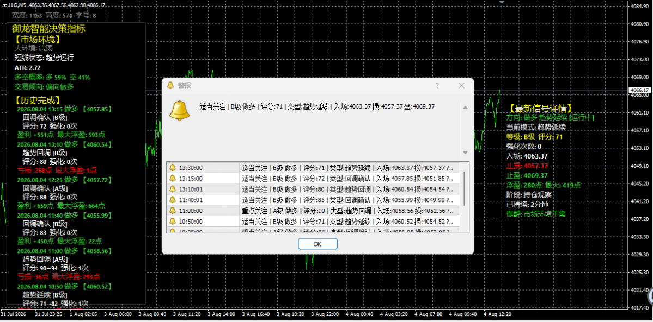Click the 浮盈: 280点 最大: 419点 line
Viewport: 653px width, 322px height.
tap(544, 185)
